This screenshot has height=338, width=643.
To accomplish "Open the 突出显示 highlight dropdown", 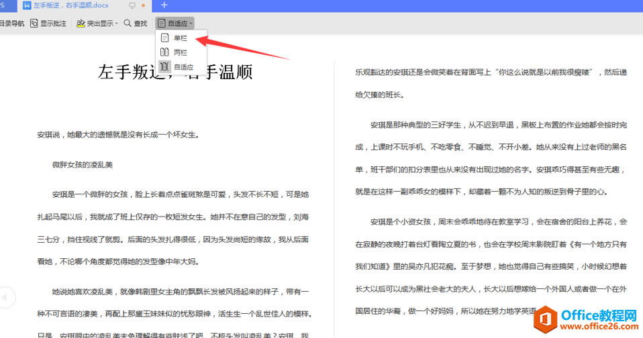I will click(x=97, y=23).
